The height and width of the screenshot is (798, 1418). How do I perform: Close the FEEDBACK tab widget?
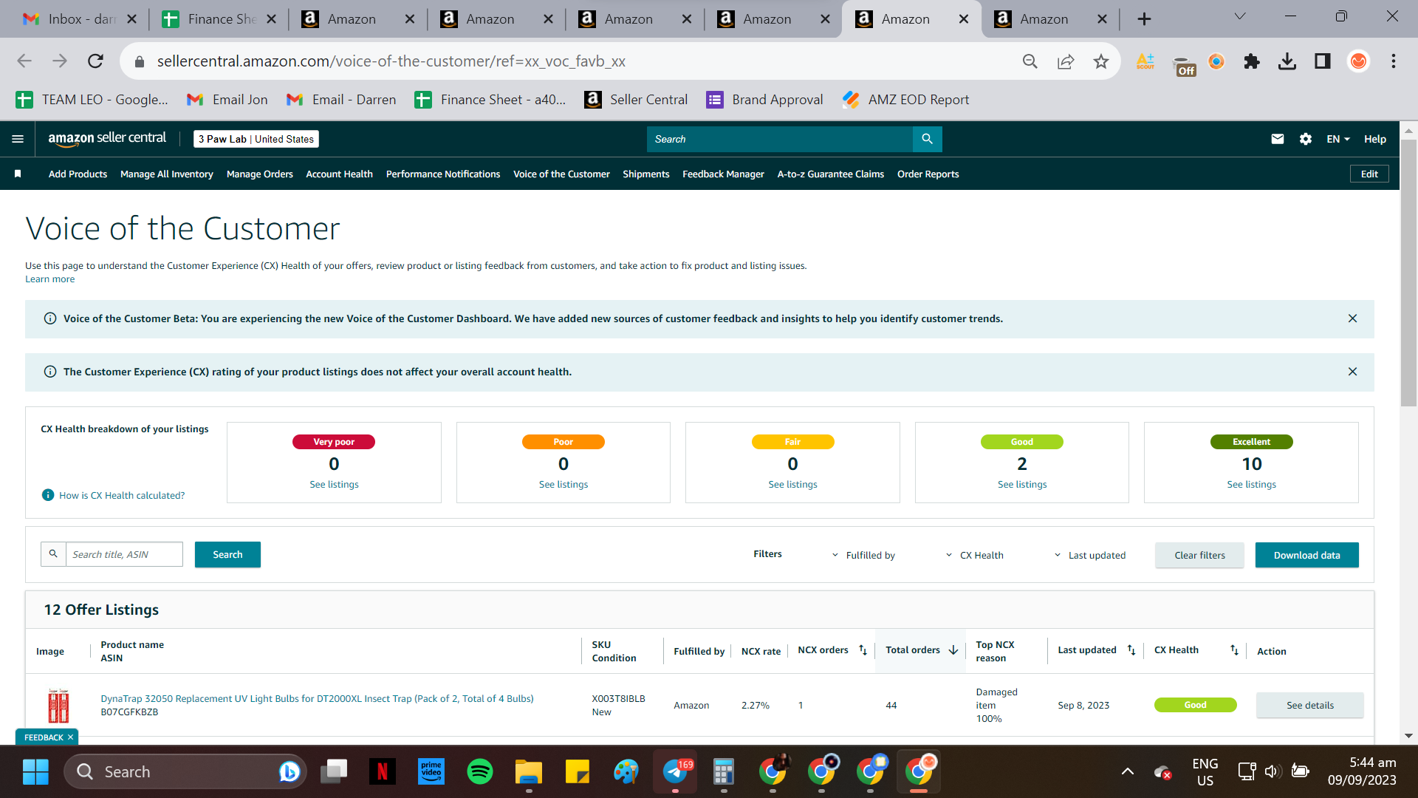(x=70, y=737)
